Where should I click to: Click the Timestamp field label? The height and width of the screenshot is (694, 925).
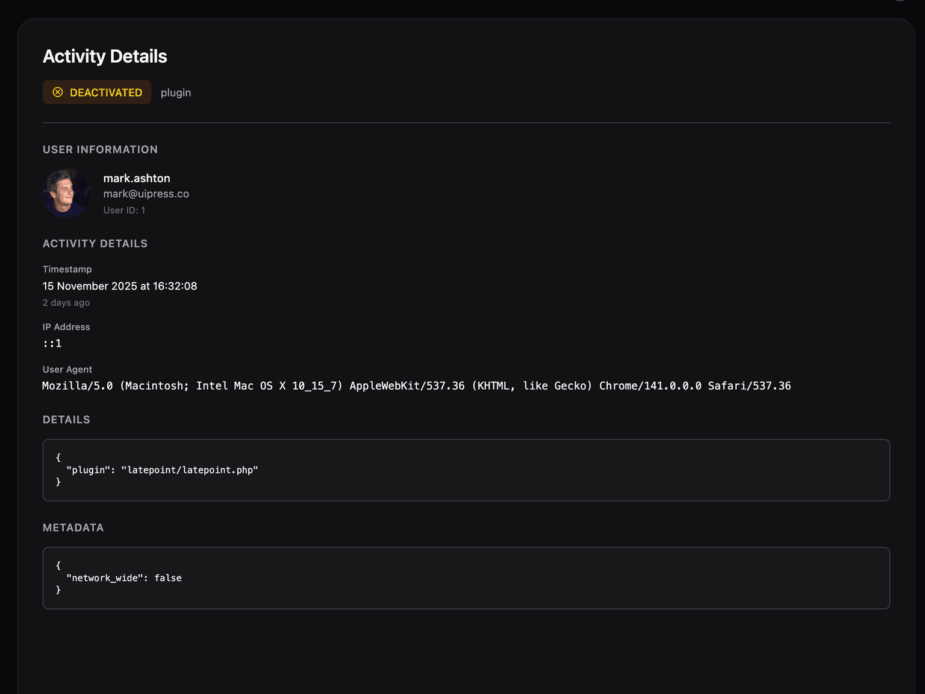pos(67,269)
